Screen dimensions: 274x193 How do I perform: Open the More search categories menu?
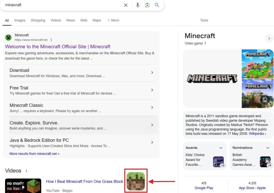(x=113, y=20)
